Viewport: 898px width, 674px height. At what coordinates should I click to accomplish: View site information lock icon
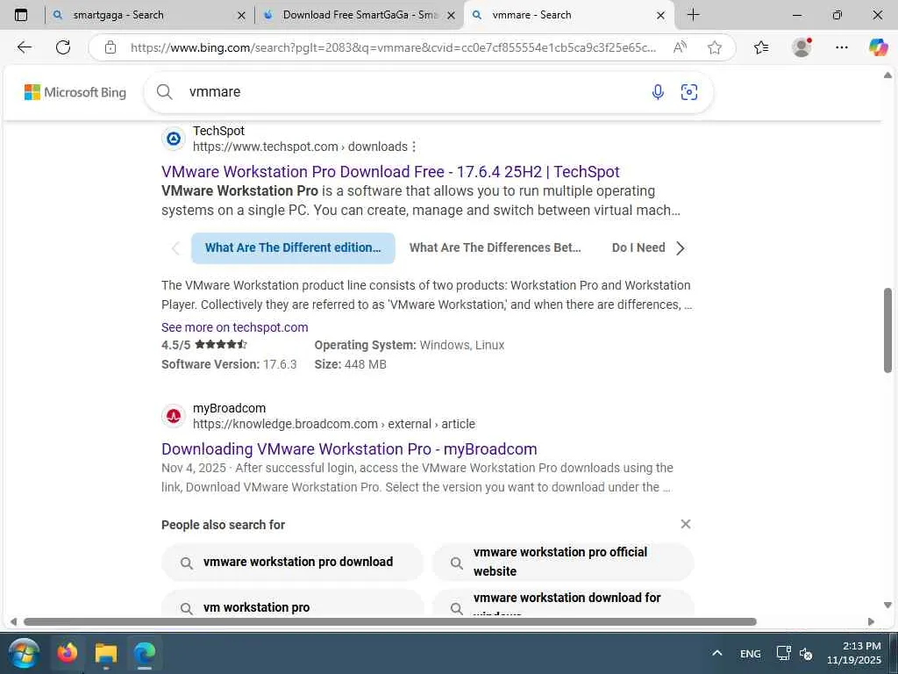(x=110, y=47)
